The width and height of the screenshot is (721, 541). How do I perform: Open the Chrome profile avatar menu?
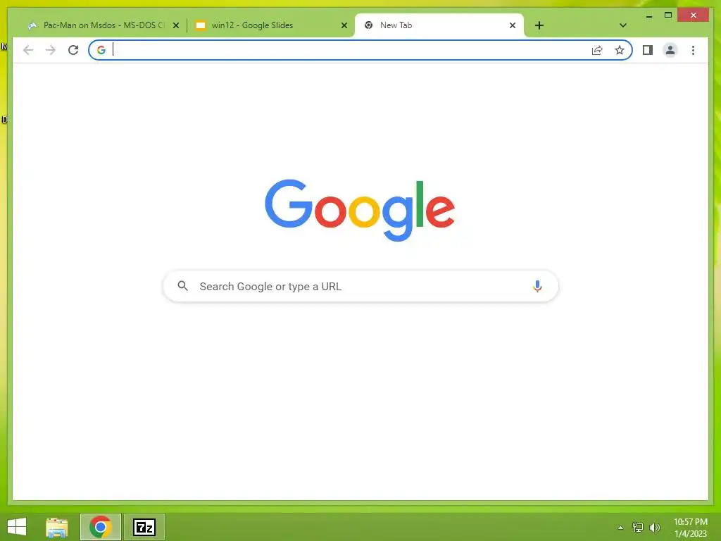coord(670,50)
